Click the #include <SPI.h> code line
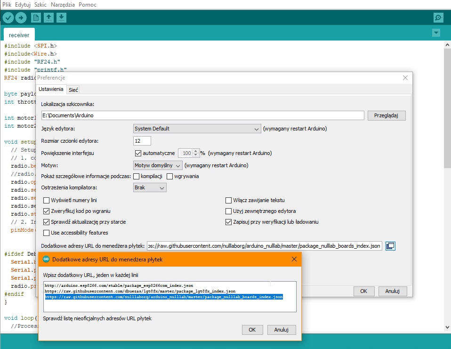Image resolution: width=451 pixels, height=349 pixels. point(31,46)
